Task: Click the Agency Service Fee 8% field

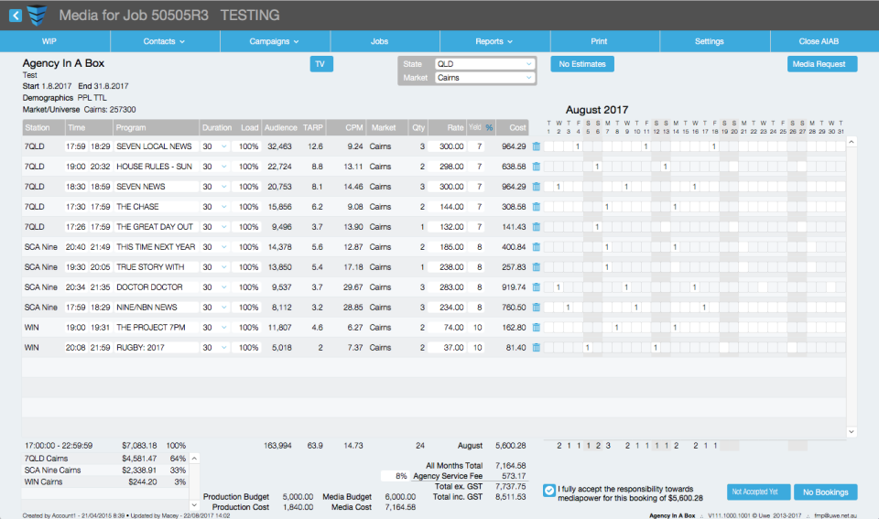Action: coord(396,476)
